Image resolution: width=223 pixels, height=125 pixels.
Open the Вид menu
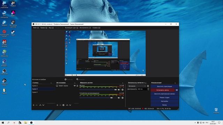click(51, 28)
